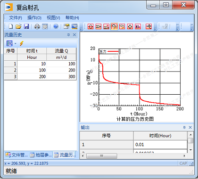Toggle the highlighted red curve tool button
This screenshot has width=198, height=179.
[x=114, y=26]
